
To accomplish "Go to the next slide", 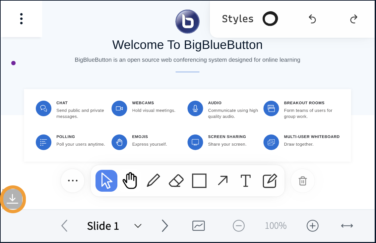I will click(165, 226).
